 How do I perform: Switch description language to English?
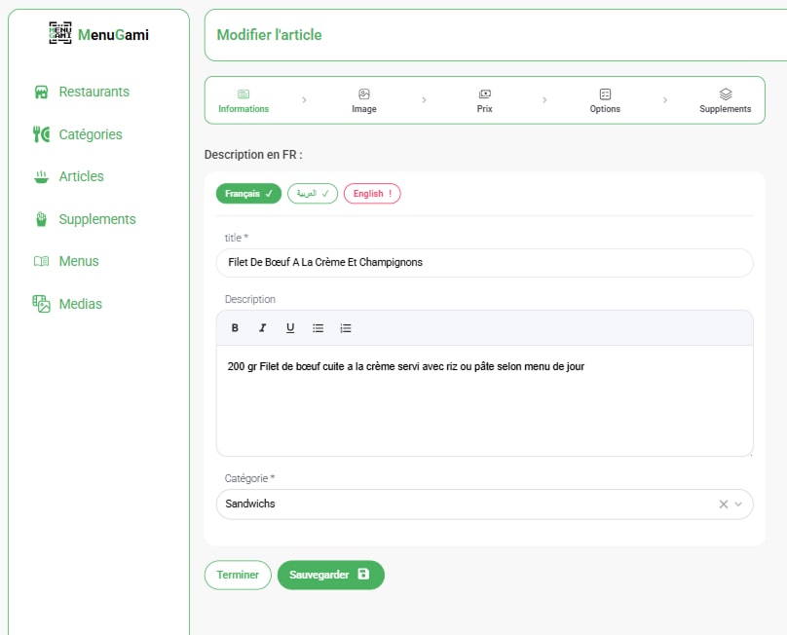[x=372, y=194]
